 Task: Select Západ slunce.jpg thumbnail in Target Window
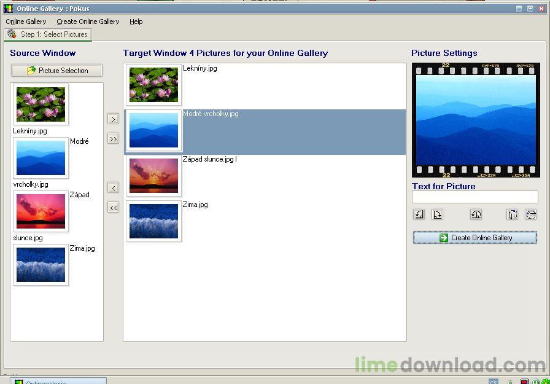[x=153, y=176]
